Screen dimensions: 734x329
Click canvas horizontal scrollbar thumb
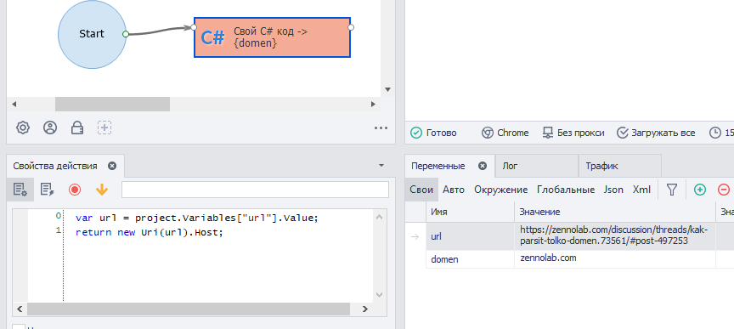coord(112,104)
